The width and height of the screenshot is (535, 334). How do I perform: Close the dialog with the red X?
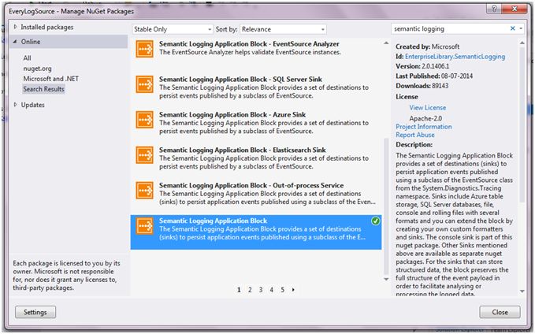515,9
